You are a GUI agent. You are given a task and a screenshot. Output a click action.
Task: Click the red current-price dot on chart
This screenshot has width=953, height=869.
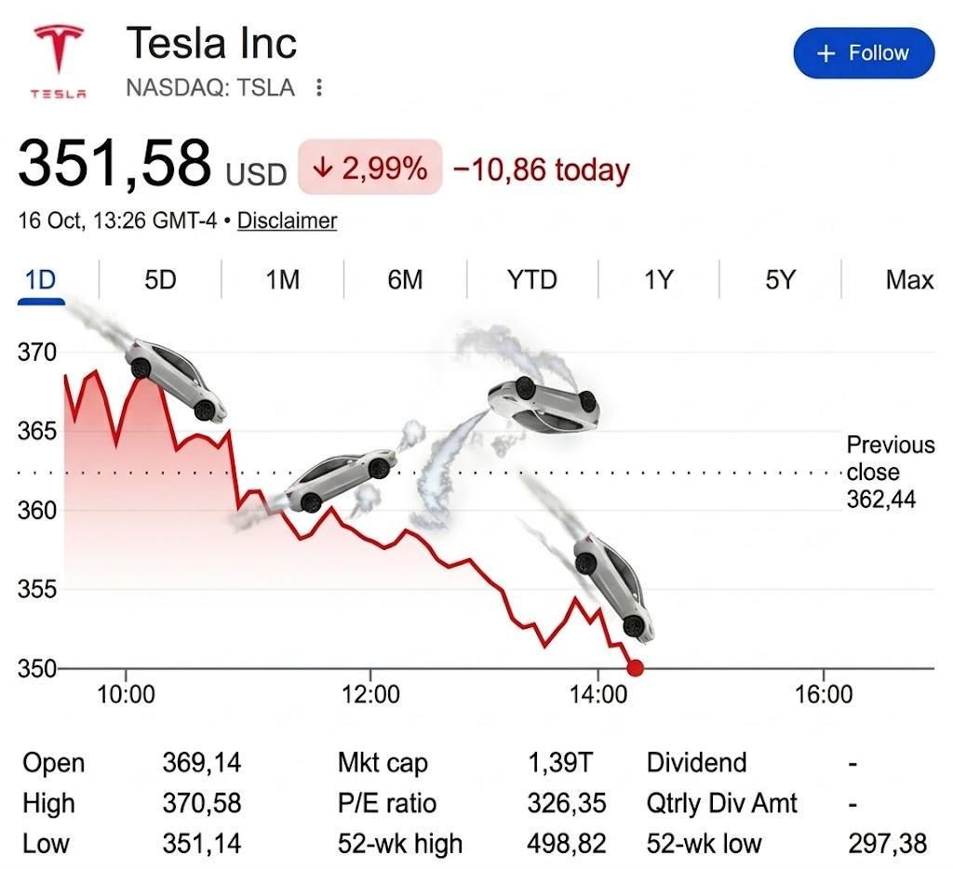635,668
